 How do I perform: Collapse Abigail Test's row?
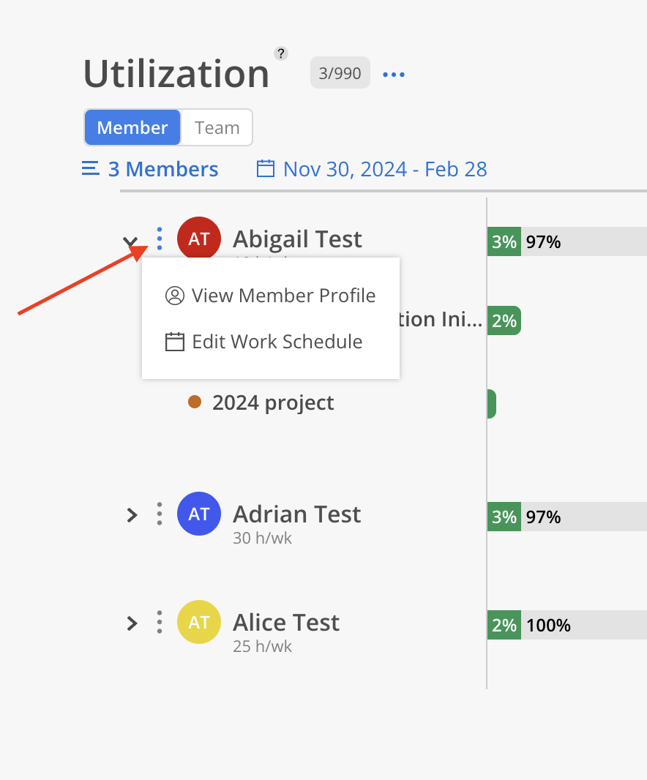[x=130, y=241]
